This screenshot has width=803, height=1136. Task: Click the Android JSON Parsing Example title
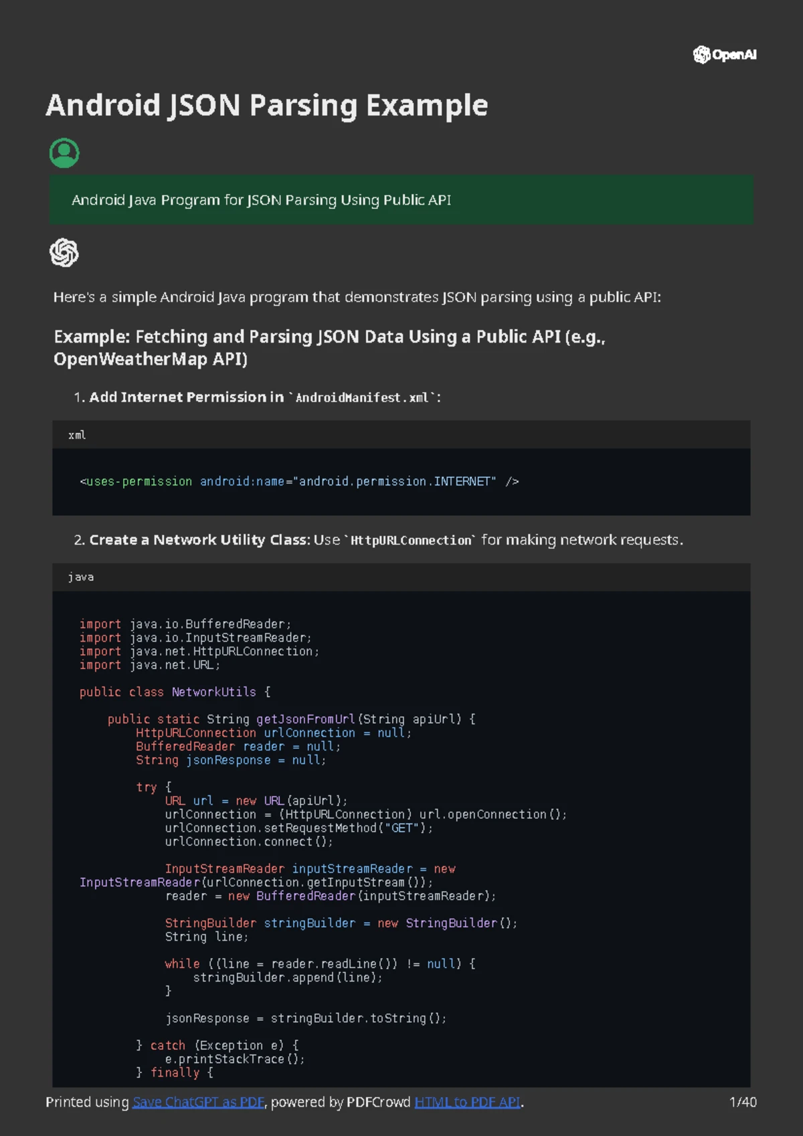coord(266,106)
